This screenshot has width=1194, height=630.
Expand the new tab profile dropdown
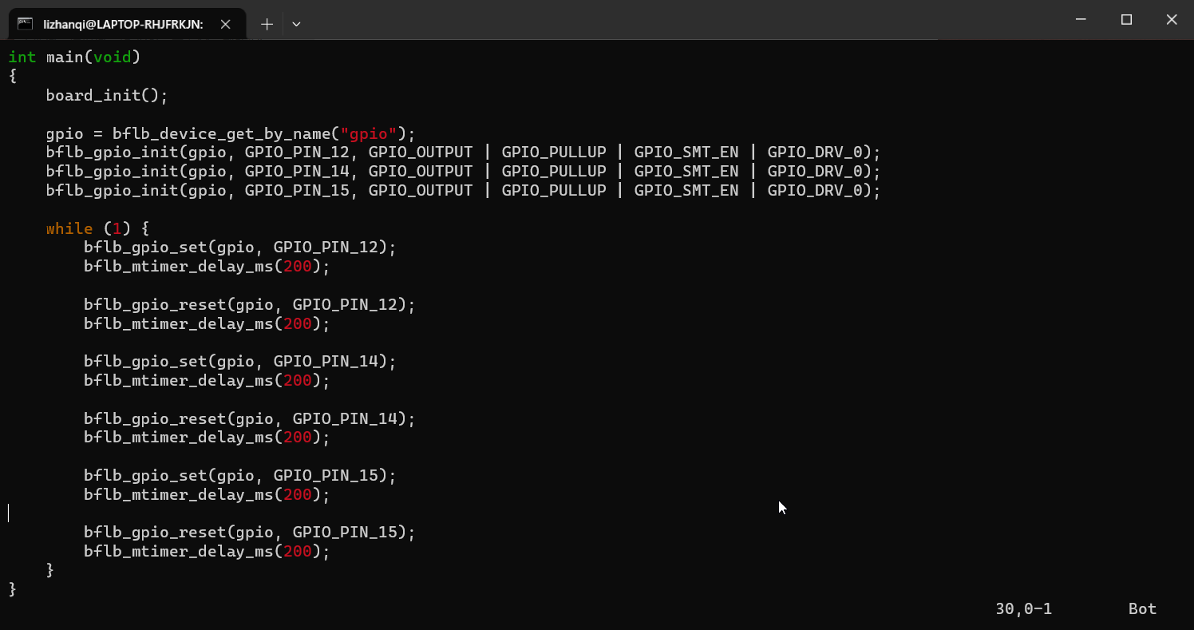pyautogui.click(x=296, y=24)
